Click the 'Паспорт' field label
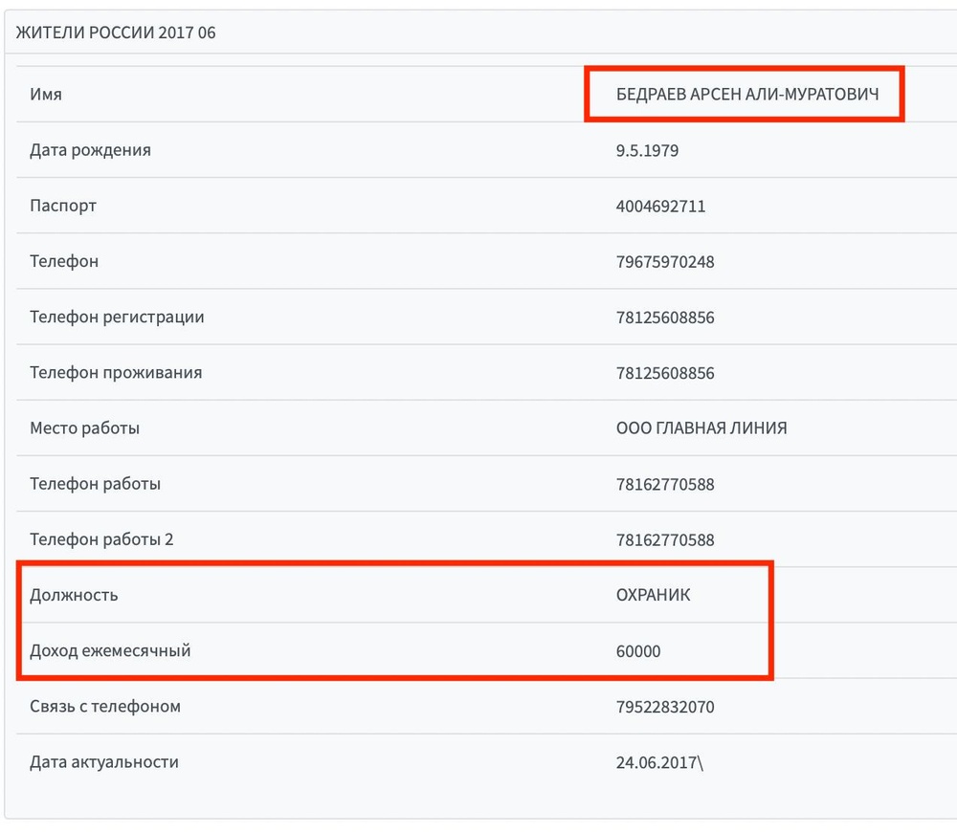The image size is (957, 833). [63, 206]
